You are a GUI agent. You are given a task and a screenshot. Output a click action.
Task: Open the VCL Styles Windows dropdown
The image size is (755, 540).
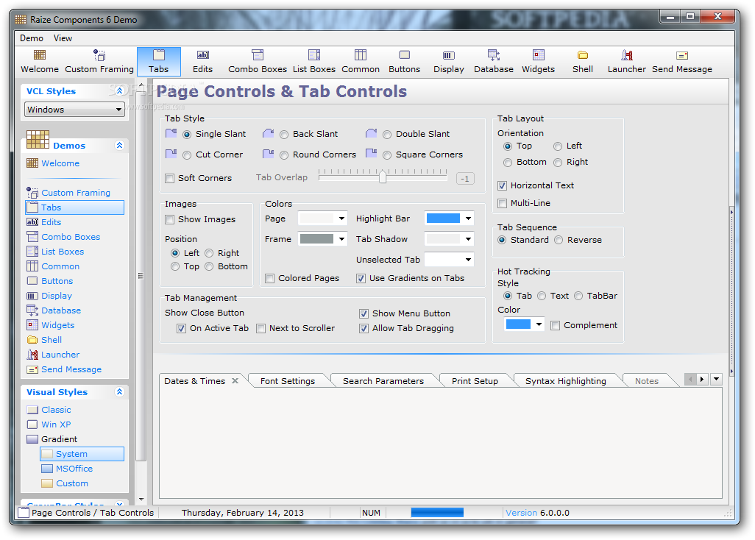click(x=74, y=110)
